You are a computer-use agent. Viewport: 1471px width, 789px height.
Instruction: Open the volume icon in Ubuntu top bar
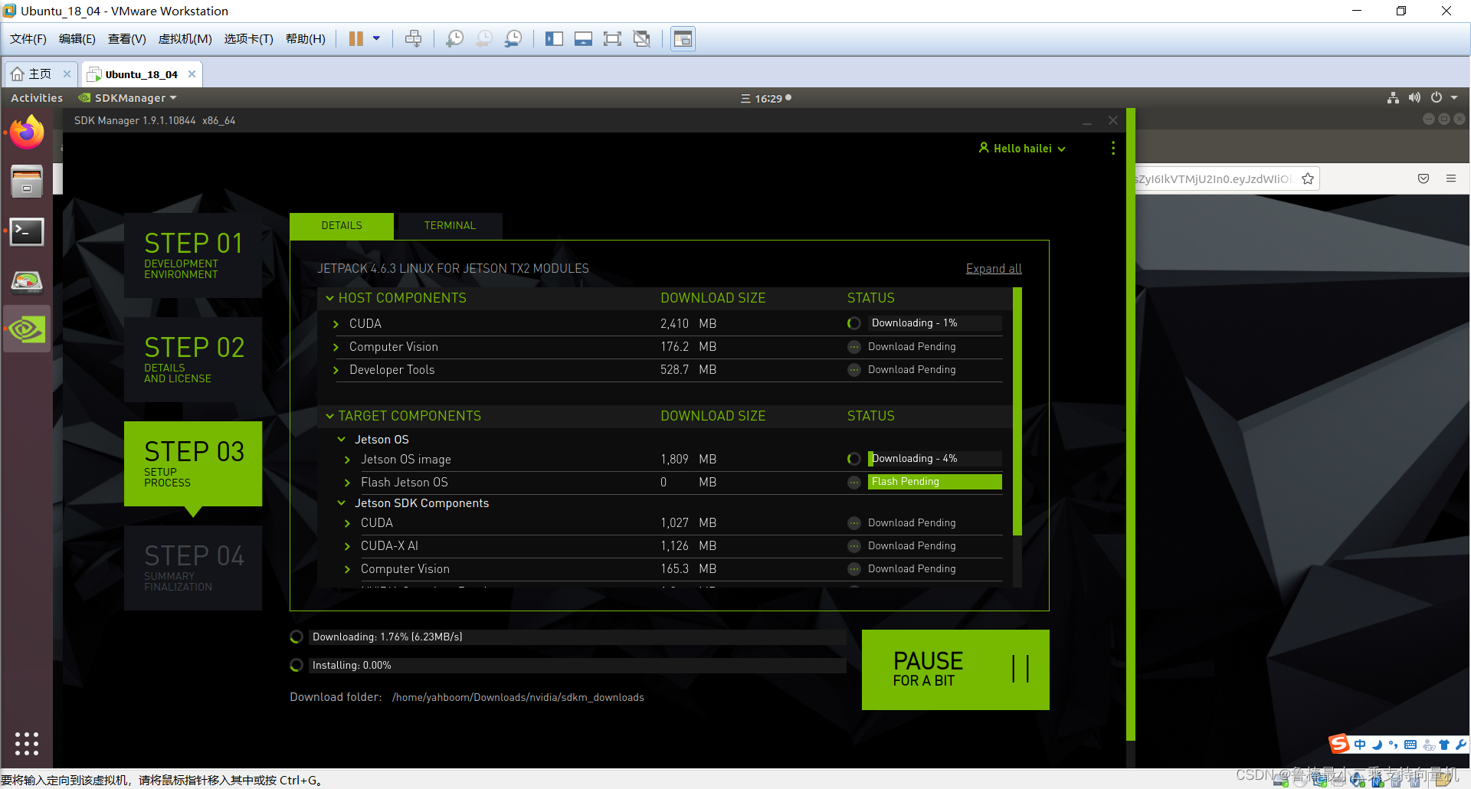click(x=1414, y=98)
